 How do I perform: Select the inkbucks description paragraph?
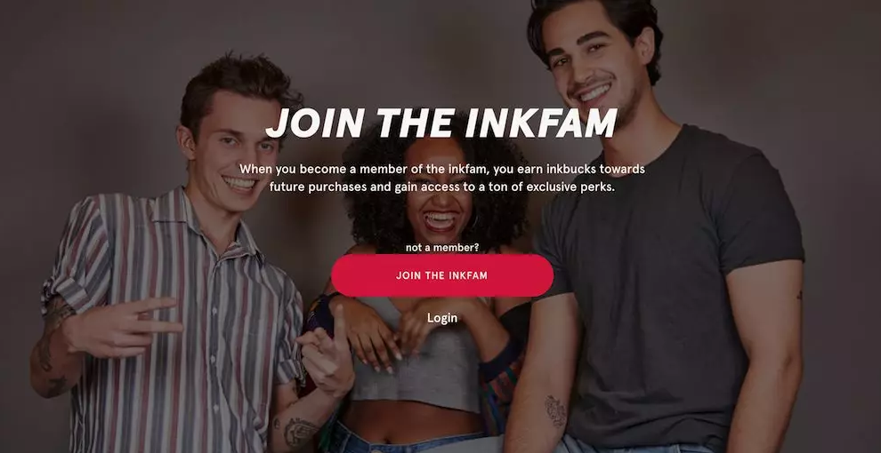(x=442, y=178)
